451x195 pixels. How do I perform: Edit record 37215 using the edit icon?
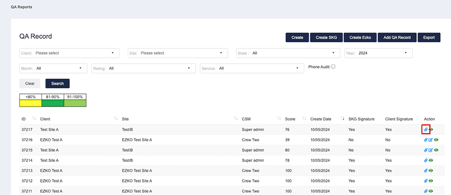431,150
